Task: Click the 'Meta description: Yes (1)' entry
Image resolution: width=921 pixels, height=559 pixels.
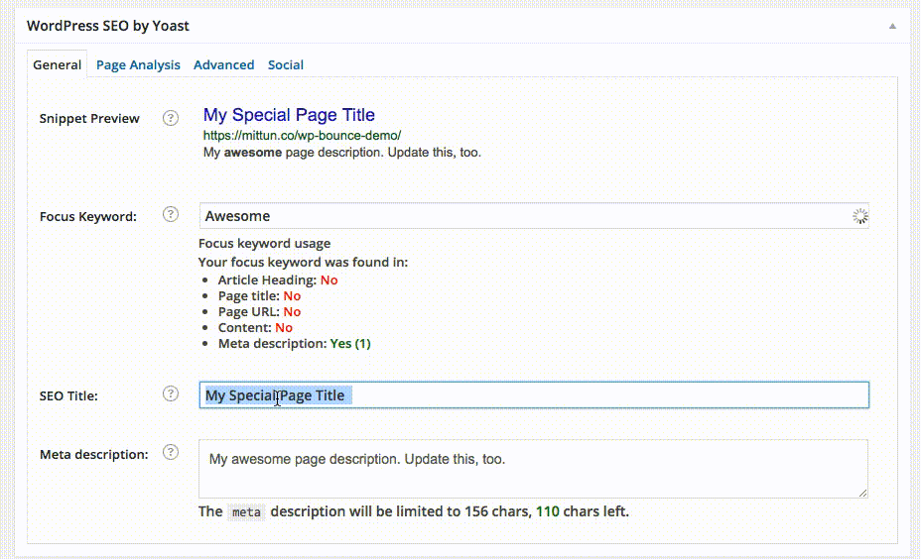Action: pos(295,343)
